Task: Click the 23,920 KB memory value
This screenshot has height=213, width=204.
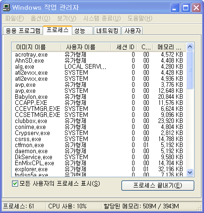Action: tap(171, 121)
